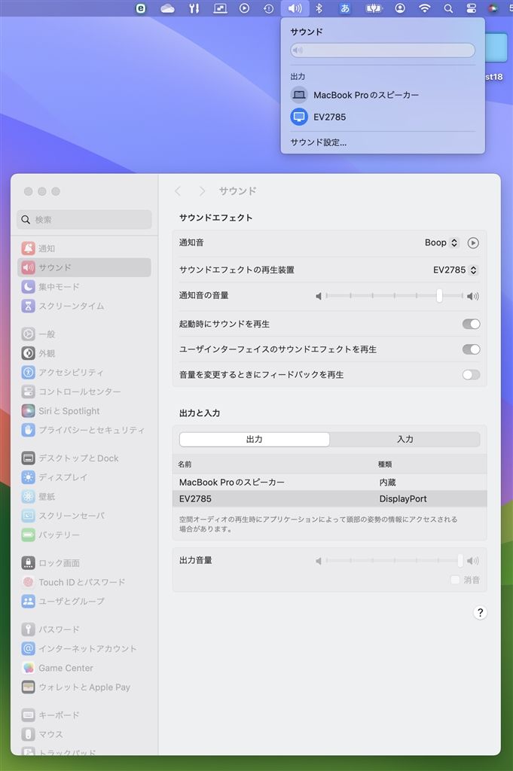The image size is (513, 771).
Task: Open the screen mirroring menu bar icon
Action: [220, 8]
